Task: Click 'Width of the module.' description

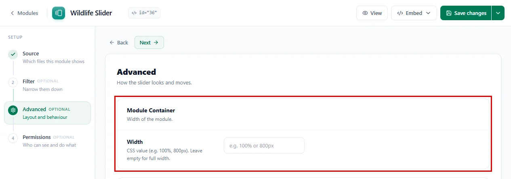Action: point(150,119)
